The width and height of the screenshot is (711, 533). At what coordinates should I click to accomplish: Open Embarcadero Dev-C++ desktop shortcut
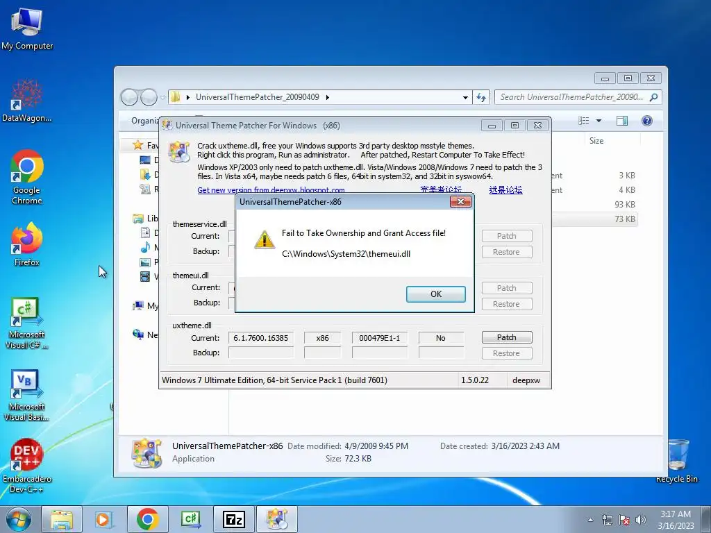[27, 466]
